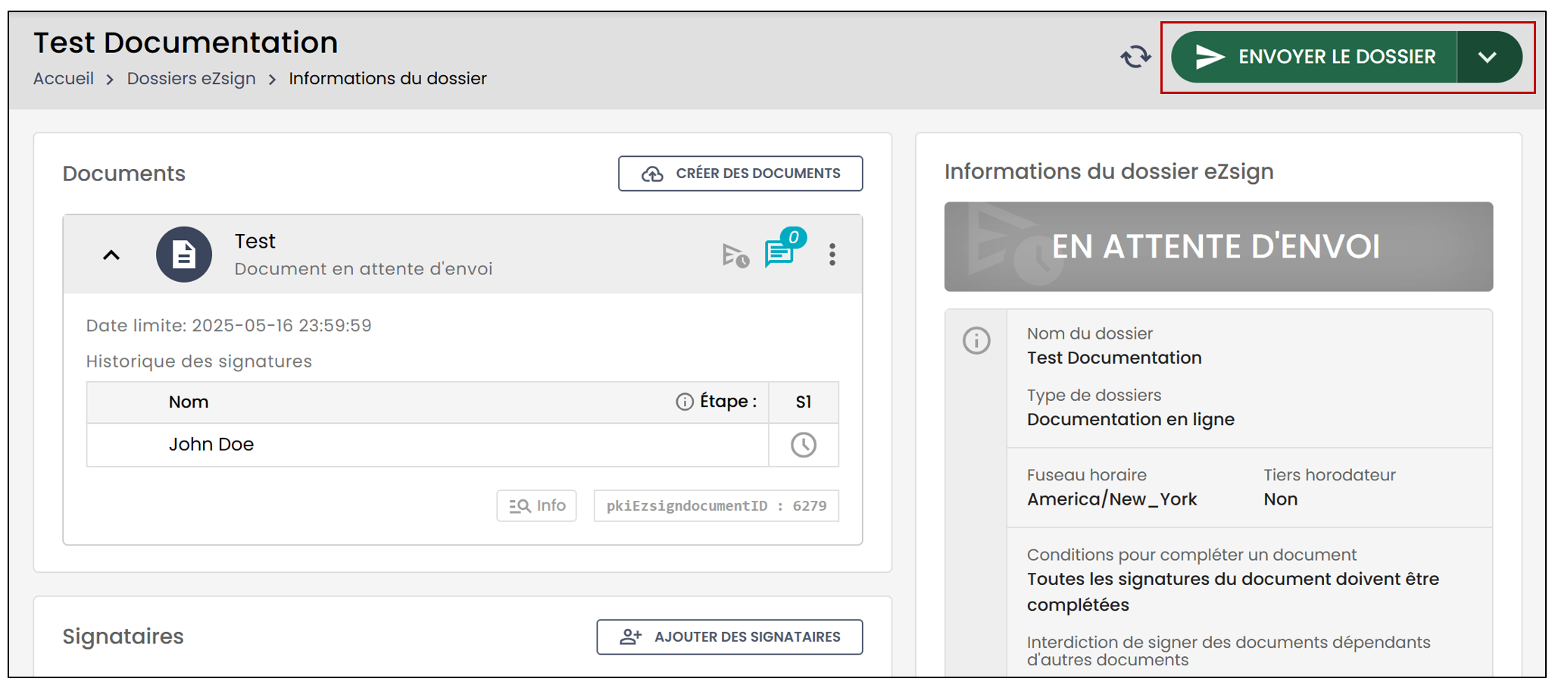Click the info icon next to Étape

click(684, 402)
